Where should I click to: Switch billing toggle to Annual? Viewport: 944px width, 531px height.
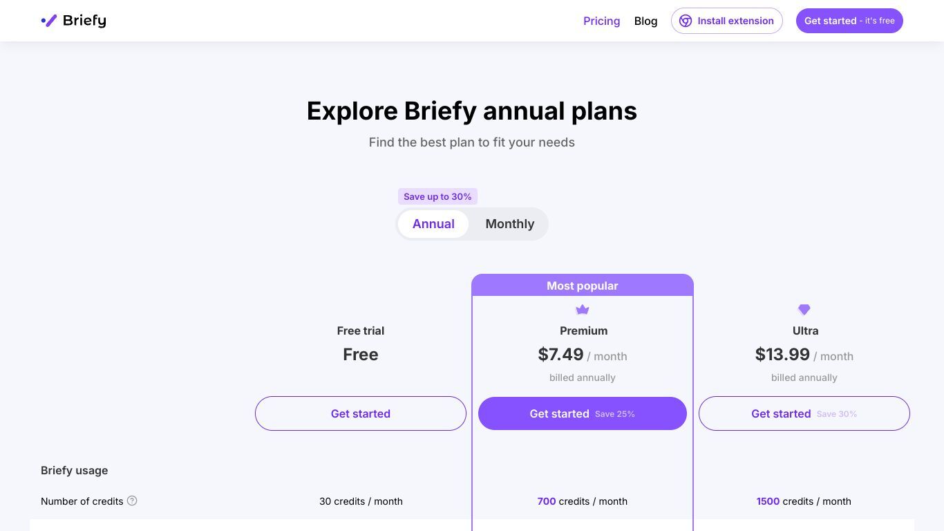(x=433, y=224)
